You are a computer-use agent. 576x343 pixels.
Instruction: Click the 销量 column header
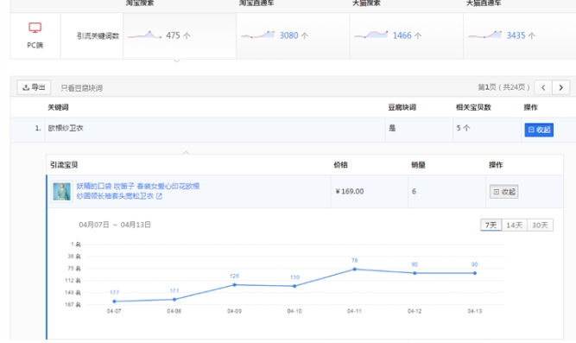click(x=419, y=165)
